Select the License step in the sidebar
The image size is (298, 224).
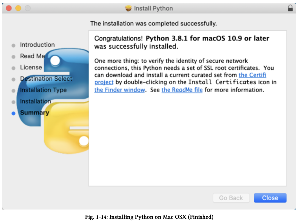click(x=31, y=67)
